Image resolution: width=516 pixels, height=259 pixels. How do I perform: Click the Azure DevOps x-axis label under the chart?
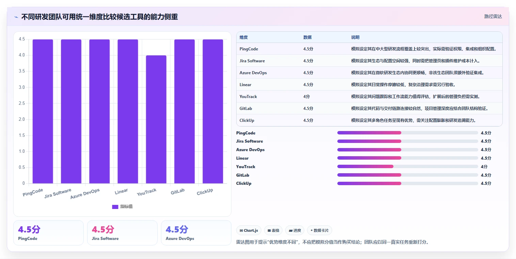(x=85, y=194)
